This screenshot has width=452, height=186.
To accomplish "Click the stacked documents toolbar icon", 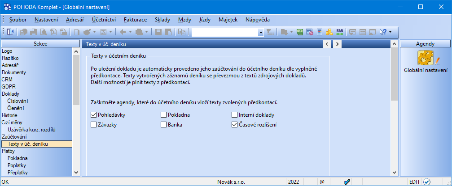I will tap(24, 32).
